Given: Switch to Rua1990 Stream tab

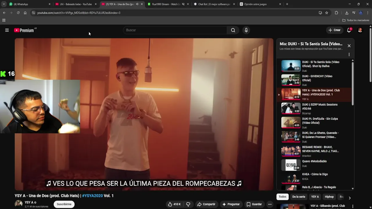Looking at the screenshot, I should pyautogui.click(x=168, y=4).
